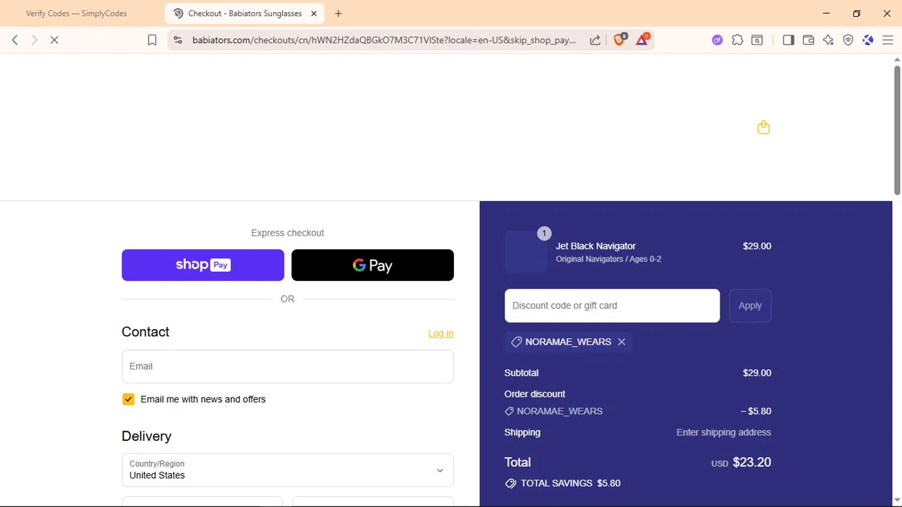Open the shopping bag cart icon

763,127
